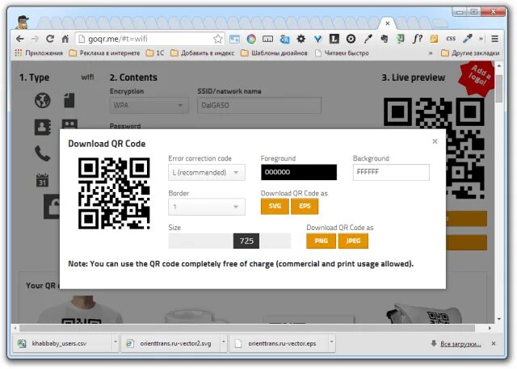This screenshot has height=369, width=517.
Task: Select the calendar event QR type
Action: coord(43,180)
